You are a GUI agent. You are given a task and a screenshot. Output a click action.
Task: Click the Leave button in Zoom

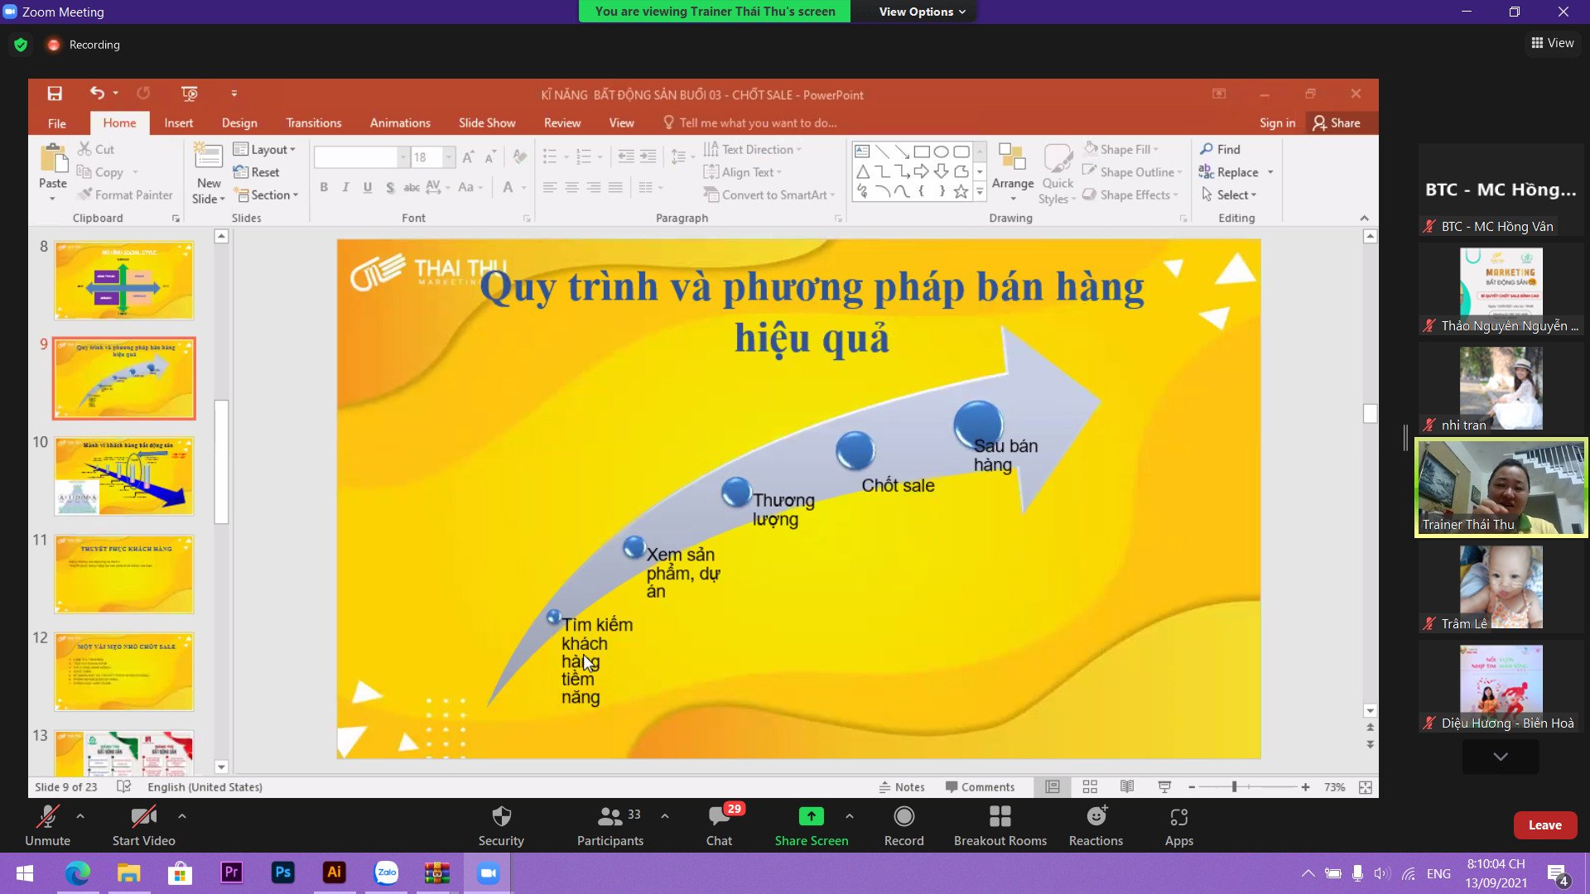coord(1545,824)
